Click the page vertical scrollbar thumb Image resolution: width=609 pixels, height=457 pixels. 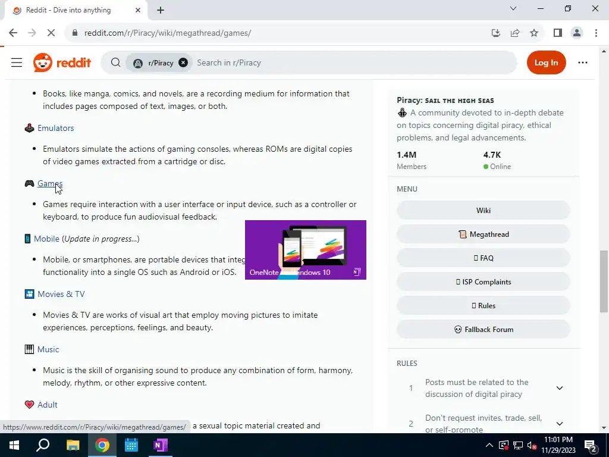604,281
